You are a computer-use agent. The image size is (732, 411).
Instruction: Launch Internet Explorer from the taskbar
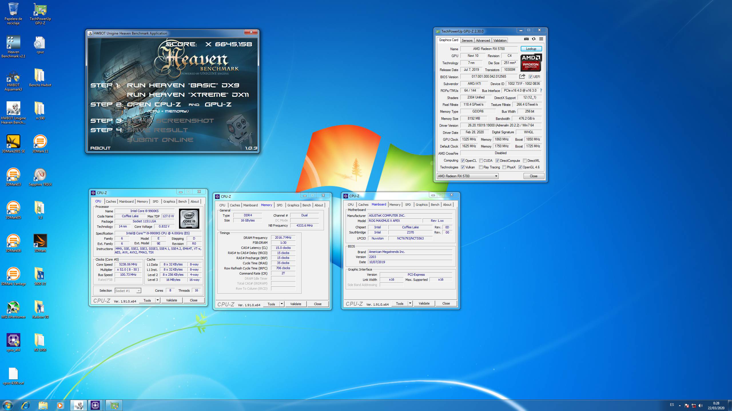[x=25, y=405]
